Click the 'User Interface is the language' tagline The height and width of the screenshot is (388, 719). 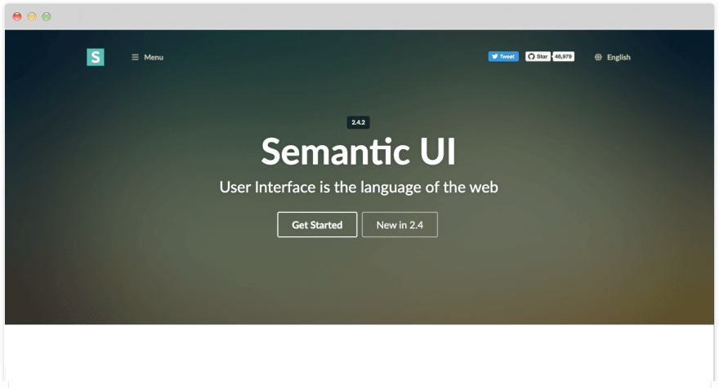coord(358,187)
